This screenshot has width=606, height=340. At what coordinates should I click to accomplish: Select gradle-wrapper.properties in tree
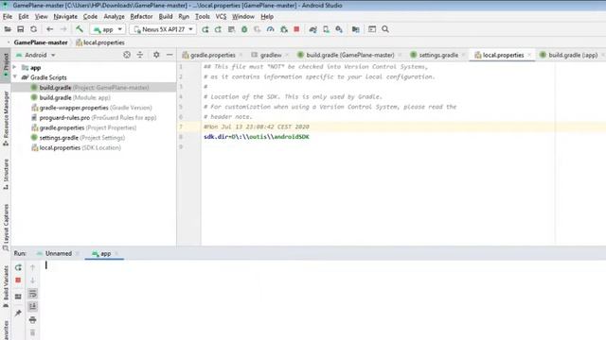92,108
